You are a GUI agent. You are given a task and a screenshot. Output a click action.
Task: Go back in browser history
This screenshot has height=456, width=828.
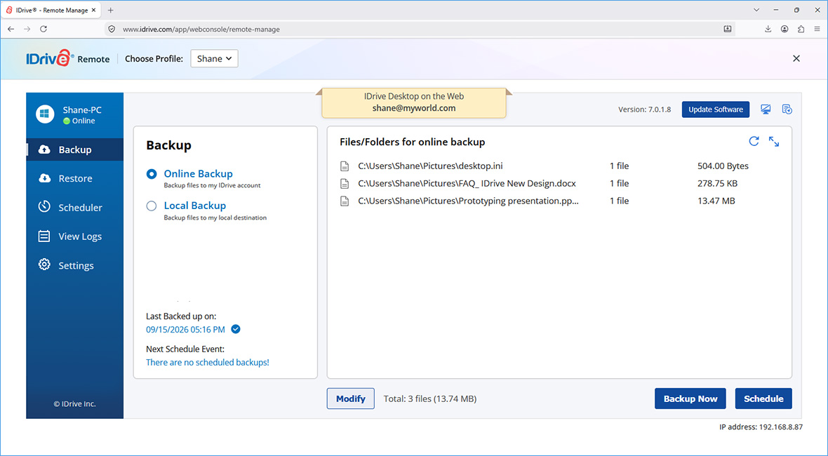tap(11, 29)
